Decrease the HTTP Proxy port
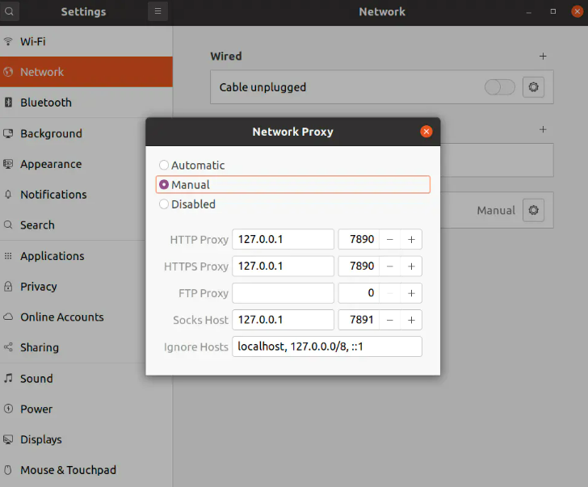588x487 pixels. coord(390,239)
